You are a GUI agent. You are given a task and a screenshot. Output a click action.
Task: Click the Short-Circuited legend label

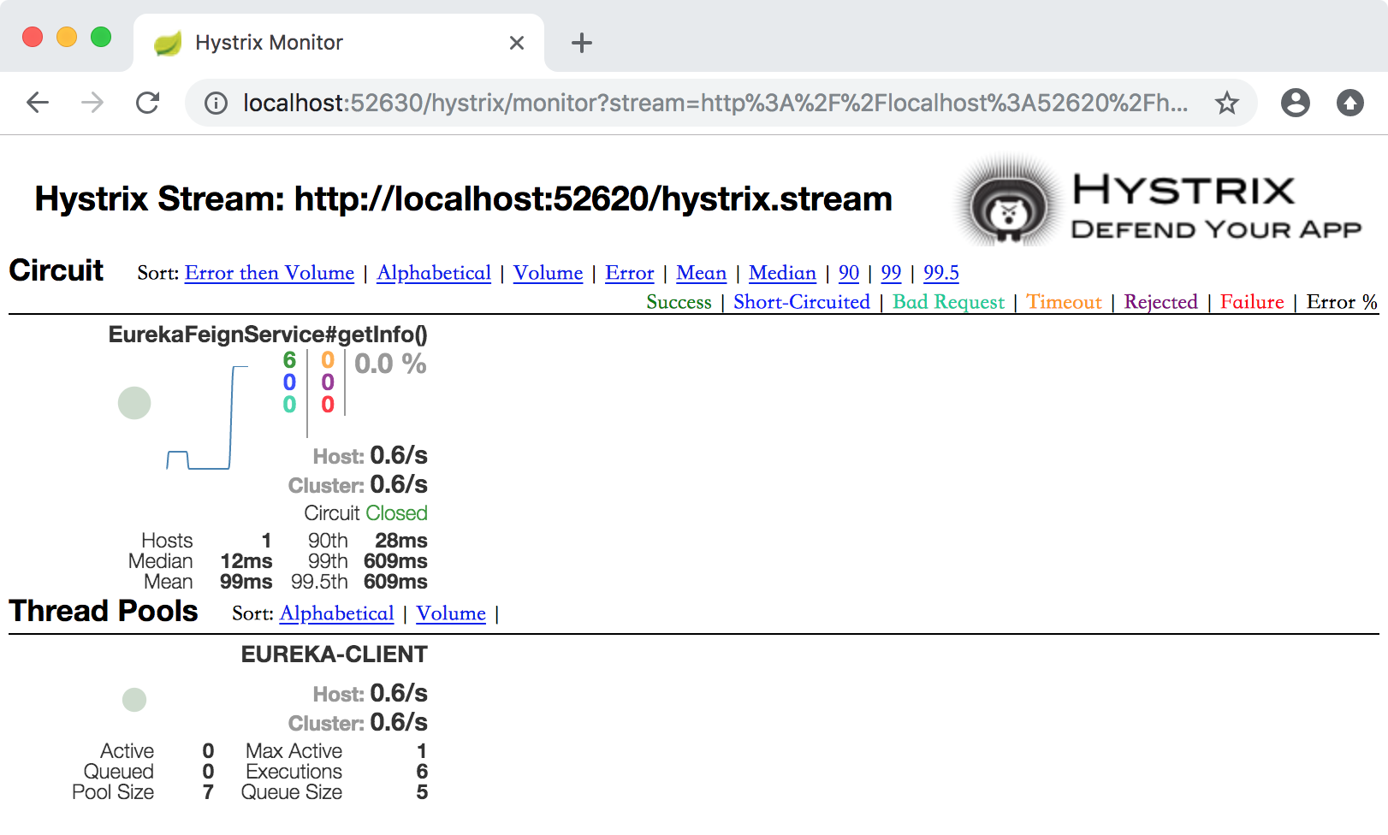point(802,302)
